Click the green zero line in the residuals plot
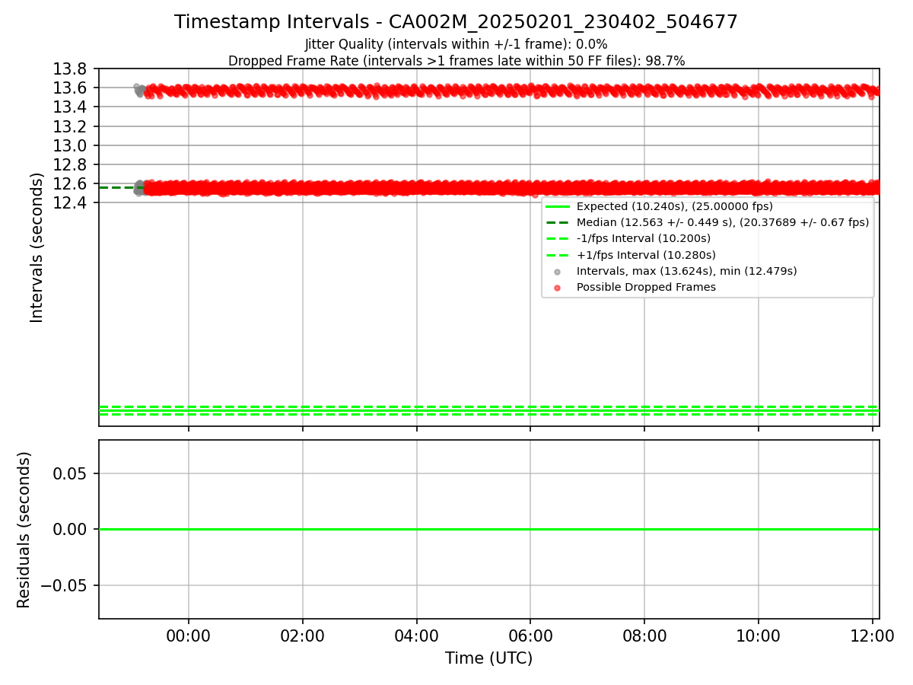Image resolution: width=913 pixels, height=685 pixels. pyautogui.click(x=489, y=529)
